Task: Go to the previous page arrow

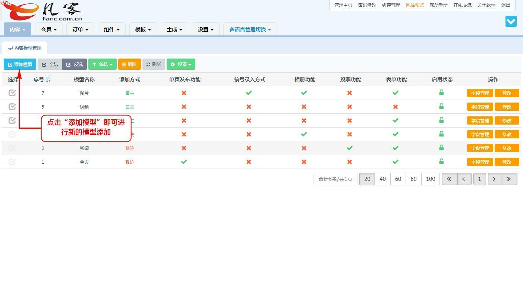Action: (x=464, y=179)
